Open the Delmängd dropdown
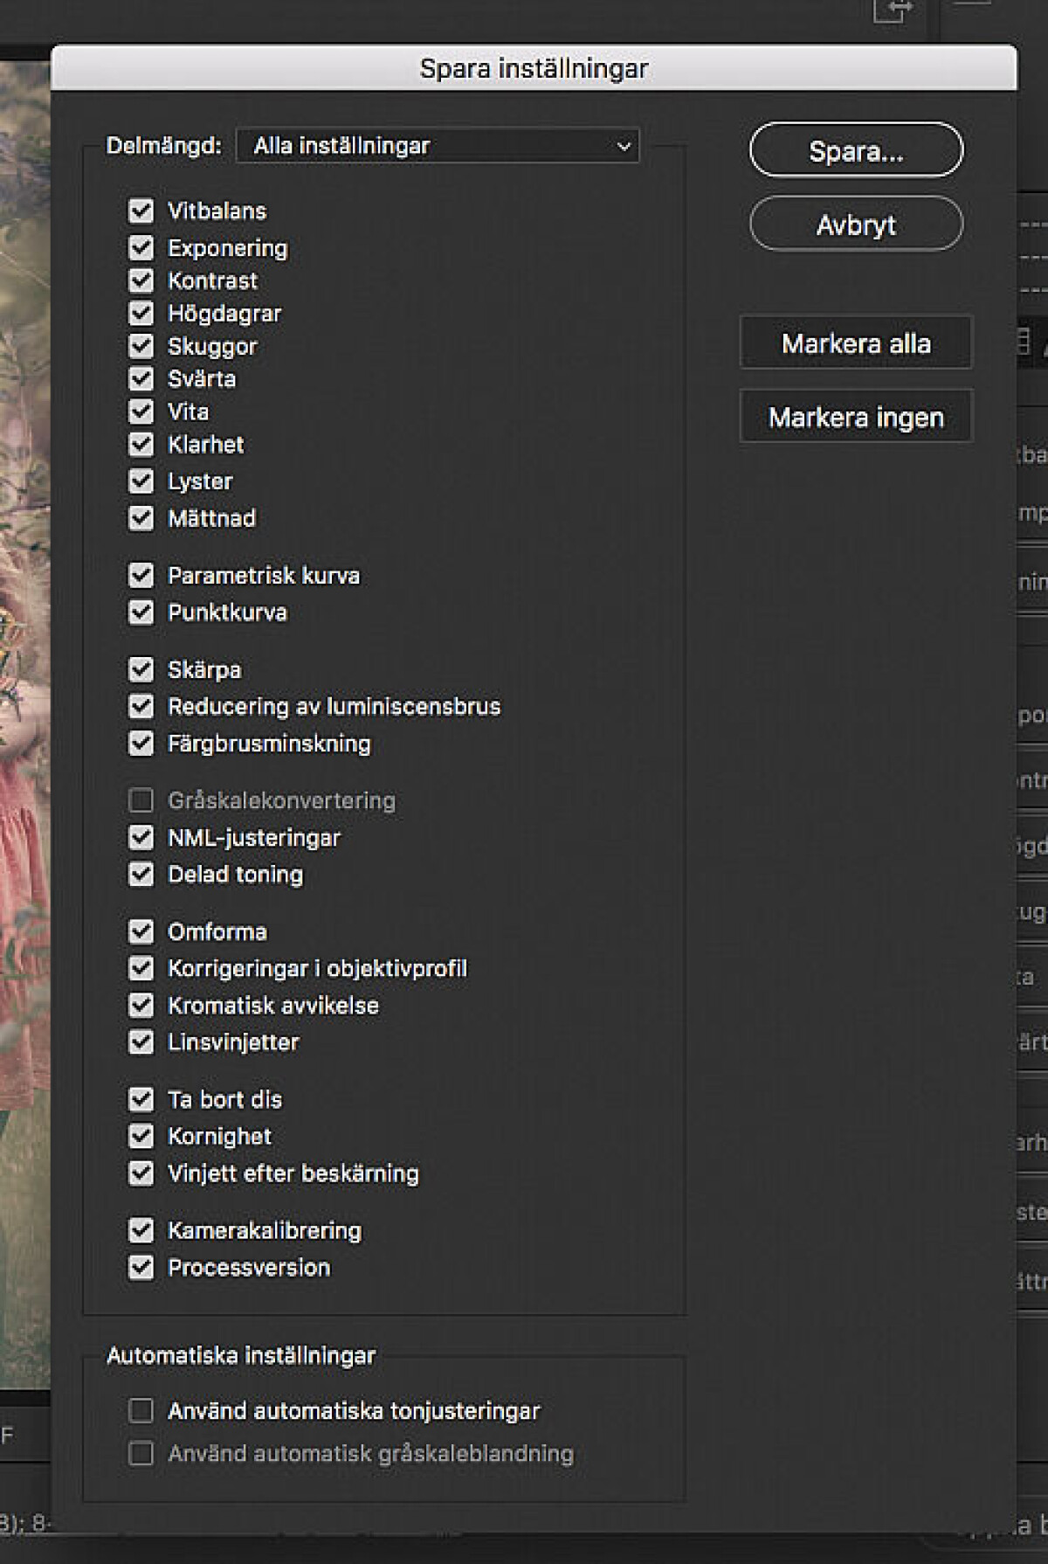 click(438, 146)
